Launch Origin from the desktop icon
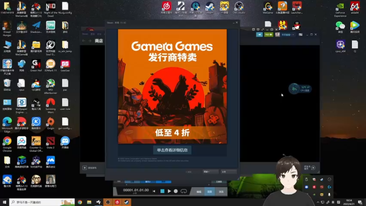 [x=50, y=123]
